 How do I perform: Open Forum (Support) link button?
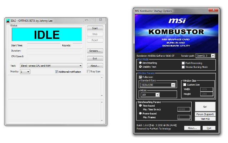pos(205,114)
